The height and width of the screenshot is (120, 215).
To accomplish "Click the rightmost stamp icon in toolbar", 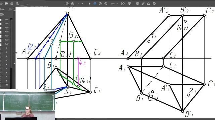I will click(x=154, y=4).
